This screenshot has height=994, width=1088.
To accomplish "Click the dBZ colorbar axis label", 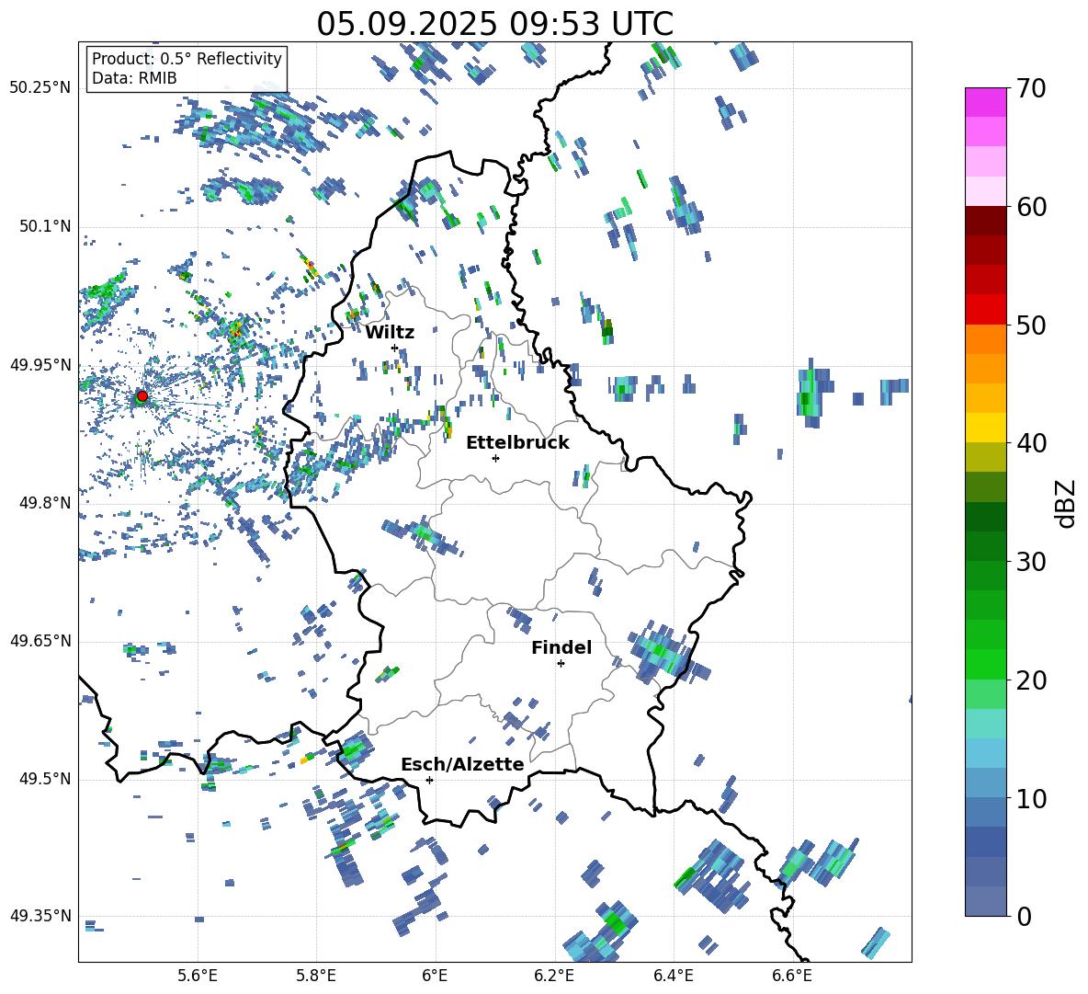I will 1067,503.
